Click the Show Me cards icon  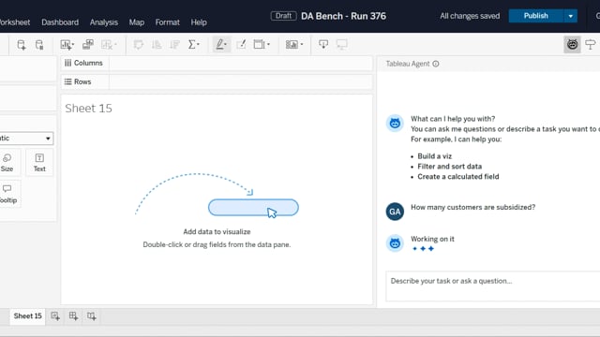coord(292,45)
